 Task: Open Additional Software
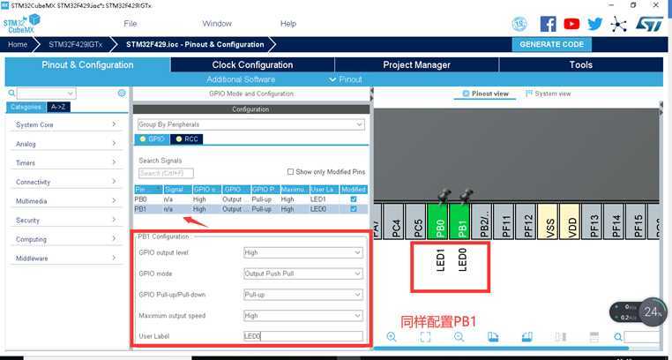pos(241,79)
